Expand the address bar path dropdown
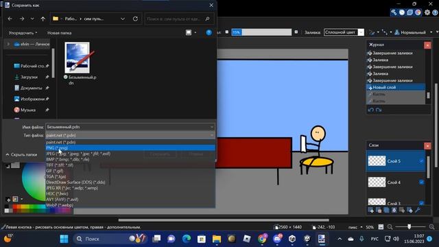Screen dimensions: 439x247 pyautogui.click(x=123, y=19)
